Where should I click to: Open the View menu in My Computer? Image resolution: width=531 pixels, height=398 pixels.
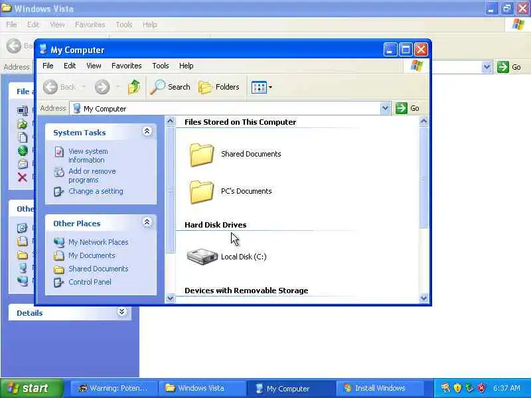point(94,66)
